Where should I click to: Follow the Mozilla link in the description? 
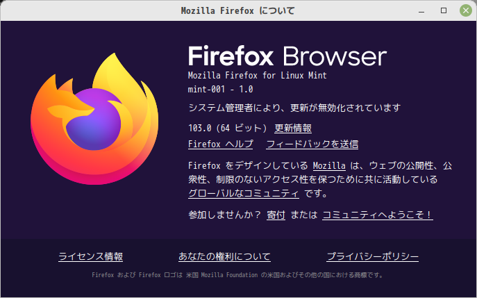click(x=329, y=165)
